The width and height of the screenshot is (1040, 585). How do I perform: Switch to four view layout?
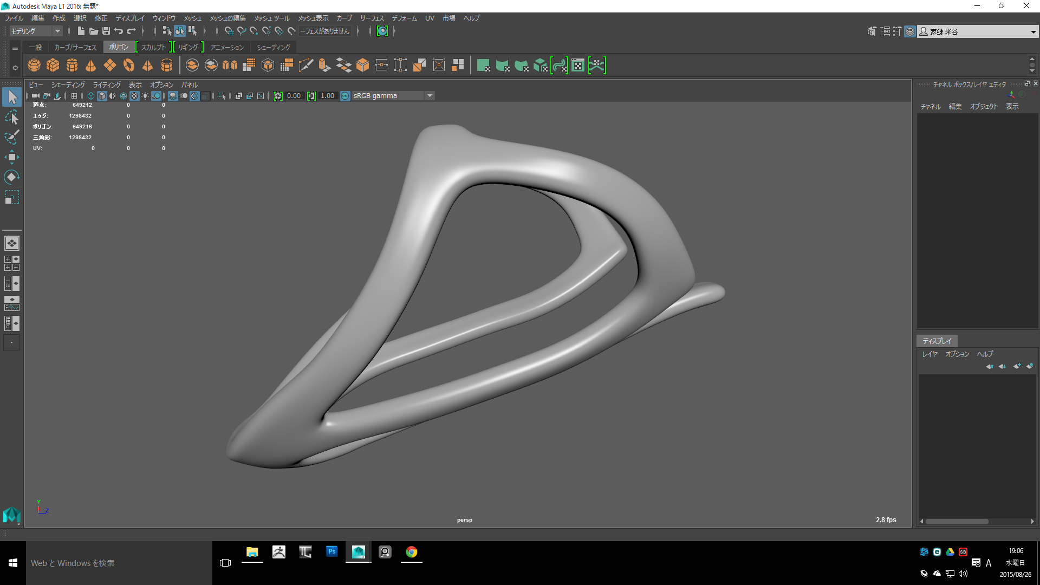pyautogui.click(x=12, y=263)
